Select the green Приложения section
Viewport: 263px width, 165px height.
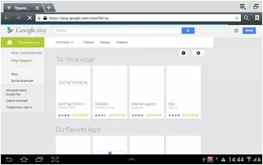point(23,42)
